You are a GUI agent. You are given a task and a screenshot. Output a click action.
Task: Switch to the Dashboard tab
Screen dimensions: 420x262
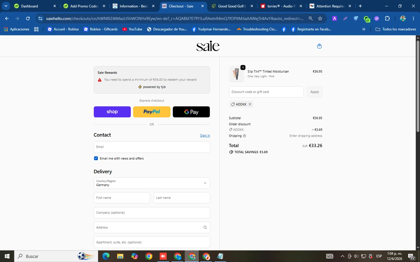tap(33, 6)
